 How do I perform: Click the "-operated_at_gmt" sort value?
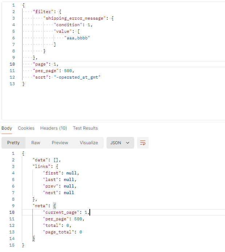point(77,77)
